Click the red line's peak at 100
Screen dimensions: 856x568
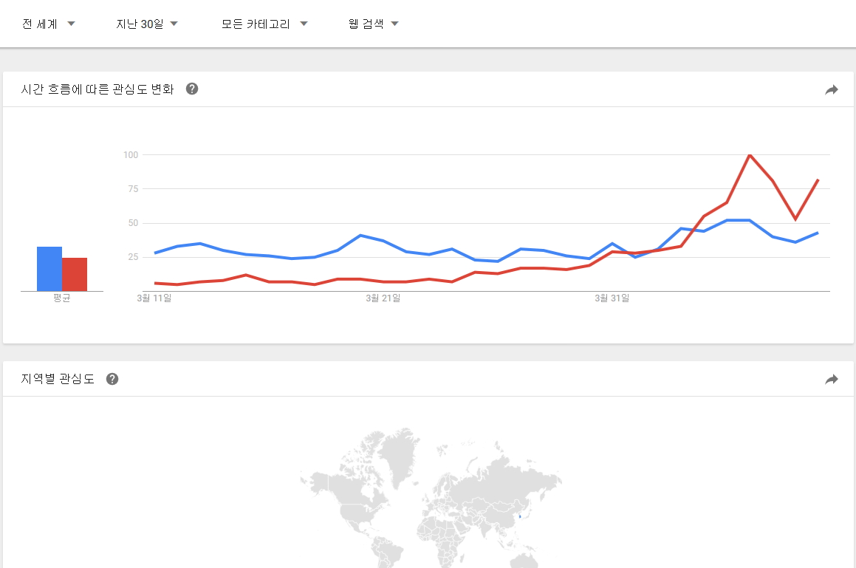coord(750,155)
